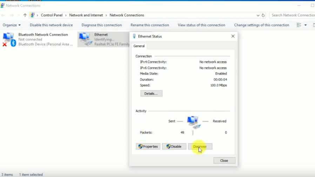Screen dimensions: 315x177
Task: Click 'Not connected' Bluetooth status text
Action: point(30,40)
